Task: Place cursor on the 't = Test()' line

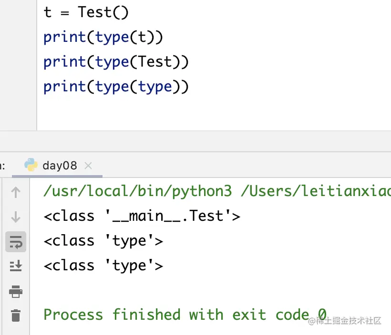Action: pyautogui.click(x=86, y=12)
